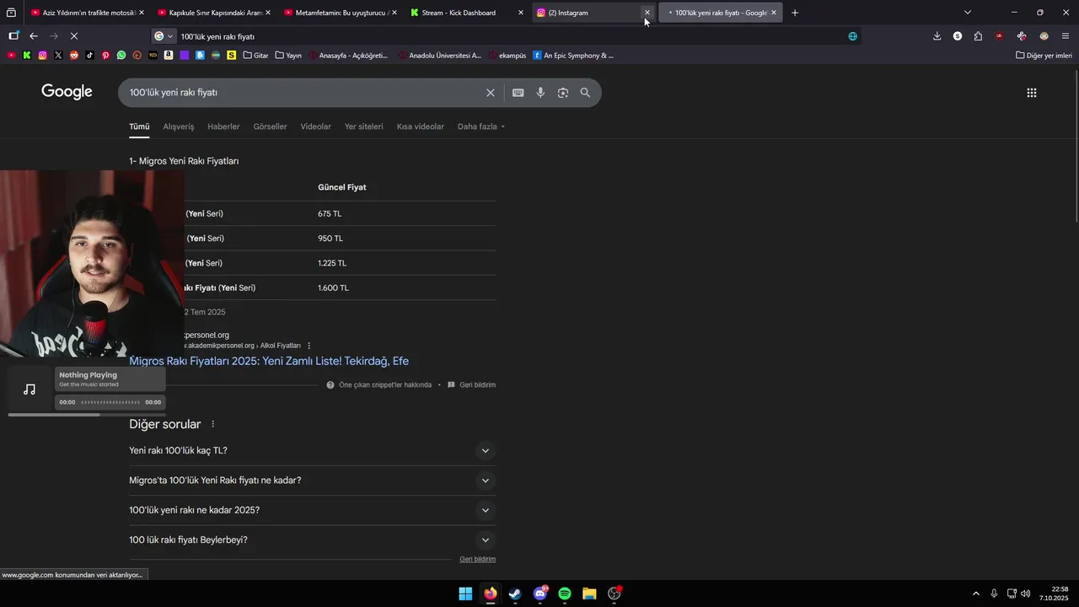The width and height of the screenshot is (1079, 607).
Task: Open the X (Twitter) bookmark
Action: point(58,56)
